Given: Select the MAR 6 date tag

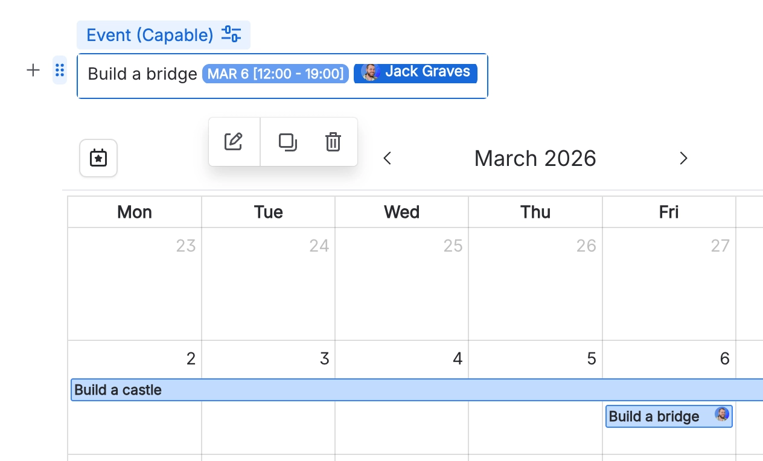Looking at the screenshot, I should [275, 74].
